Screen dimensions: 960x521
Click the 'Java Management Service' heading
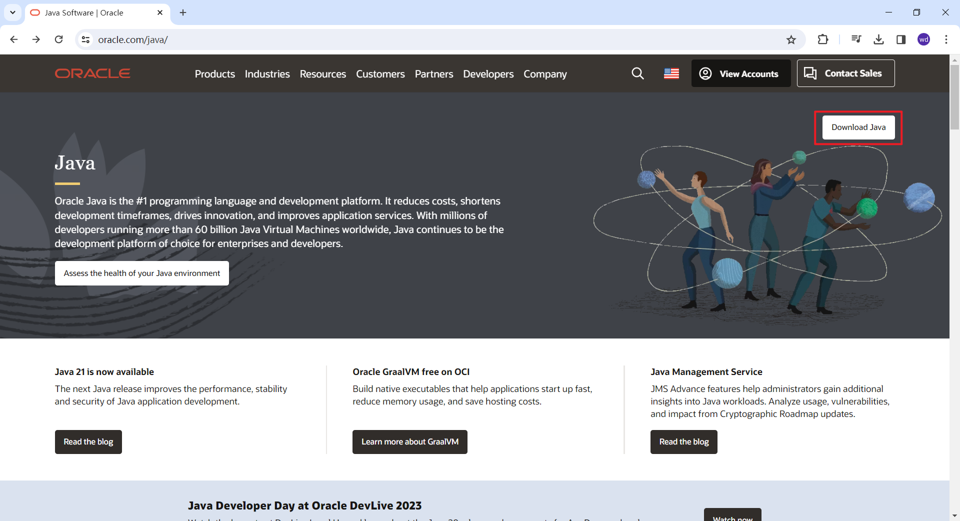[x=706, y=372]
